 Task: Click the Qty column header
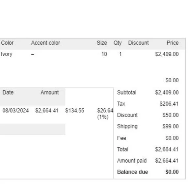118,43
